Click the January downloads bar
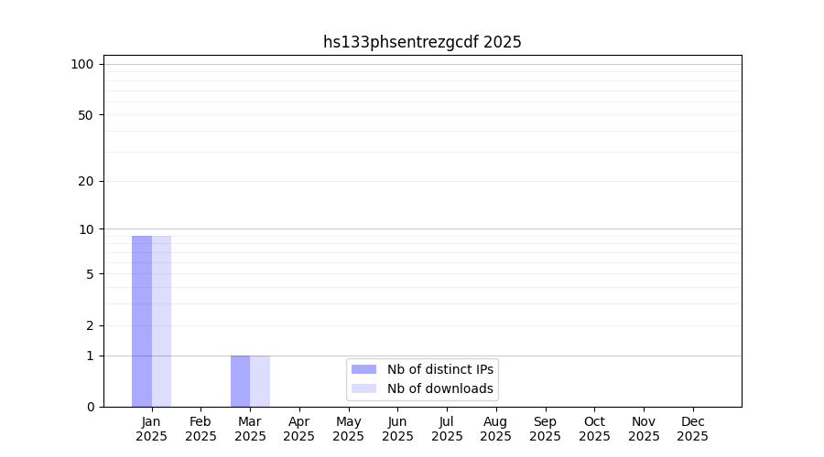 click(161, 321)
